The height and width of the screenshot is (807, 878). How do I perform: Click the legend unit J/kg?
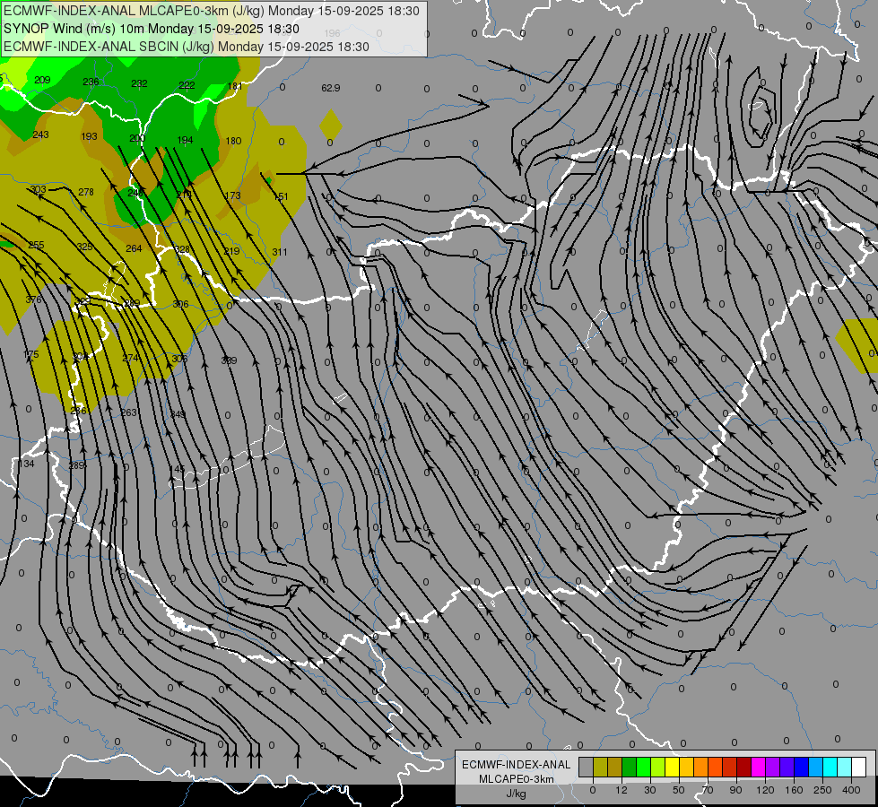(517, 794)
